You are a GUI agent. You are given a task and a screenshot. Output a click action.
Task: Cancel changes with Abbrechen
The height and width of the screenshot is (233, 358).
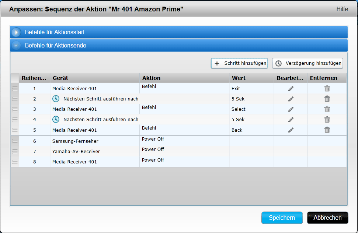(x=327, y=218)
